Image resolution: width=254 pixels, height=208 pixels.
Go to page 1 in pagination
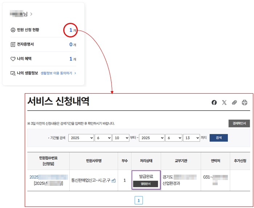[x=139, y=200]
